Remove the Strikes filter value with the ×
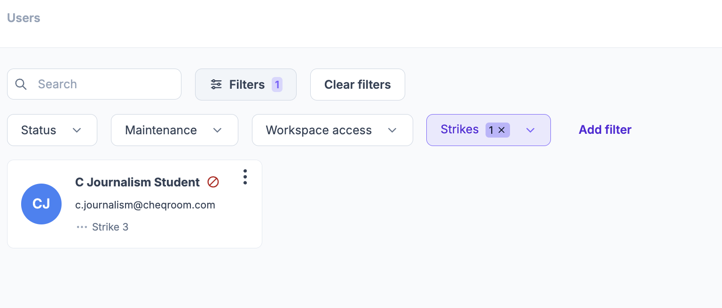The height and width of the screenshot is (308, 722). (x=502, y=130)
